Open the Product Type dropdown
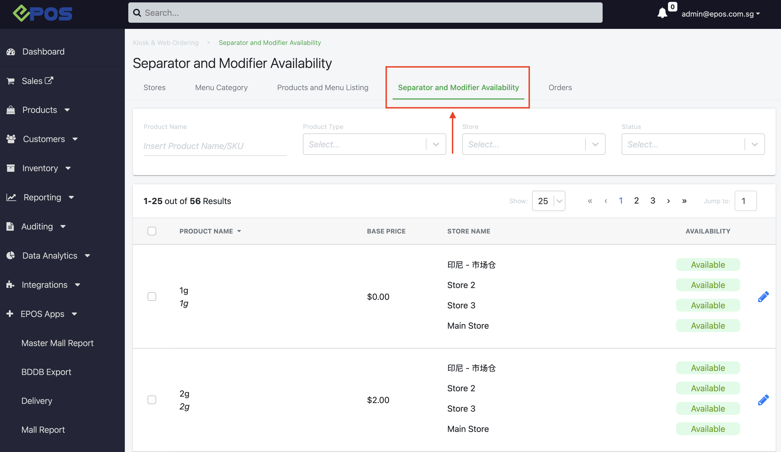 (374, 144)
